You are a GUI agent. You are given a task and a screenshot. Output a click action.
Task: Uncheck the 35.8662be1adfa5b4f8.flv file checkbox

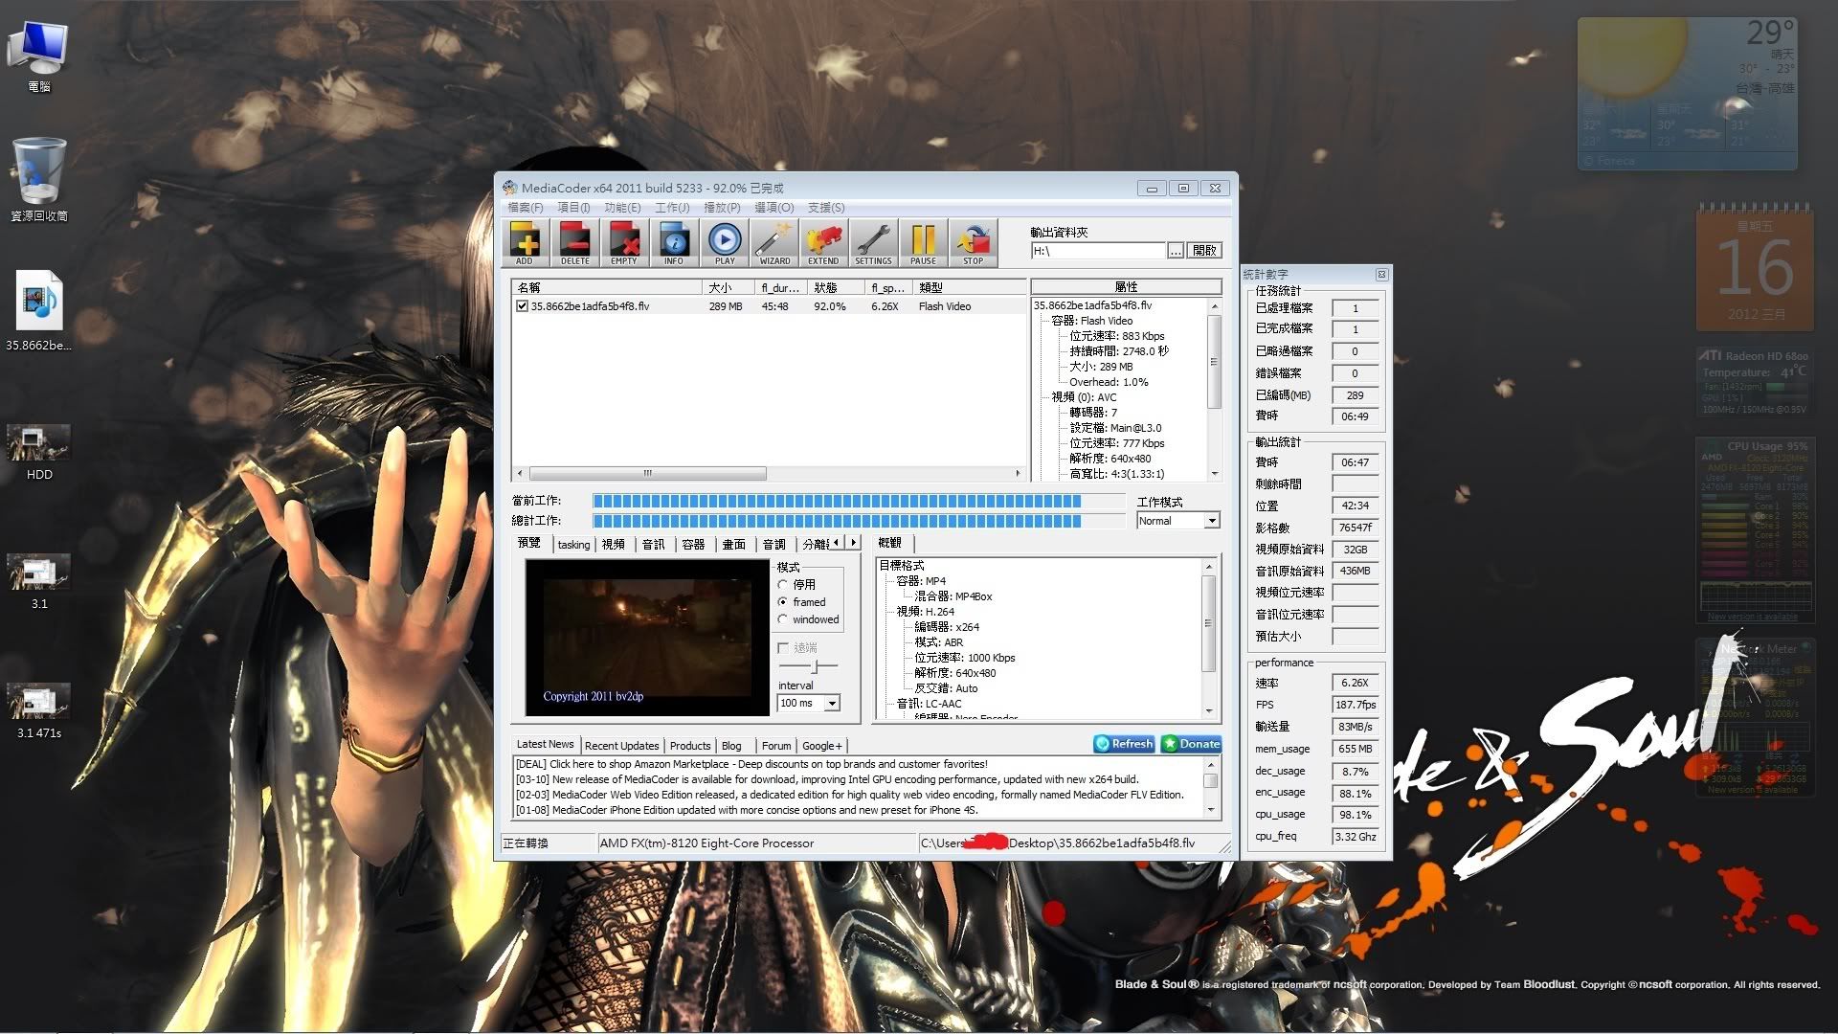point(522,306)
